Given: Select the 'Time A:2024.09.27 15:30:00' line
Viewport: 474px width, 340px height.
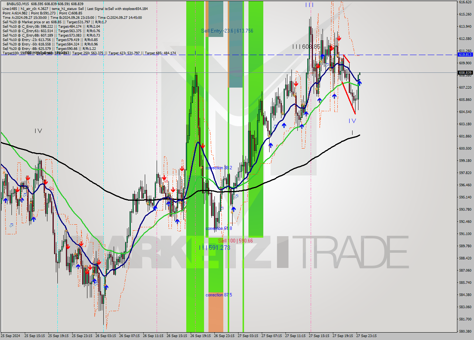Looking at the screenshot, I should tap(72, 17).
